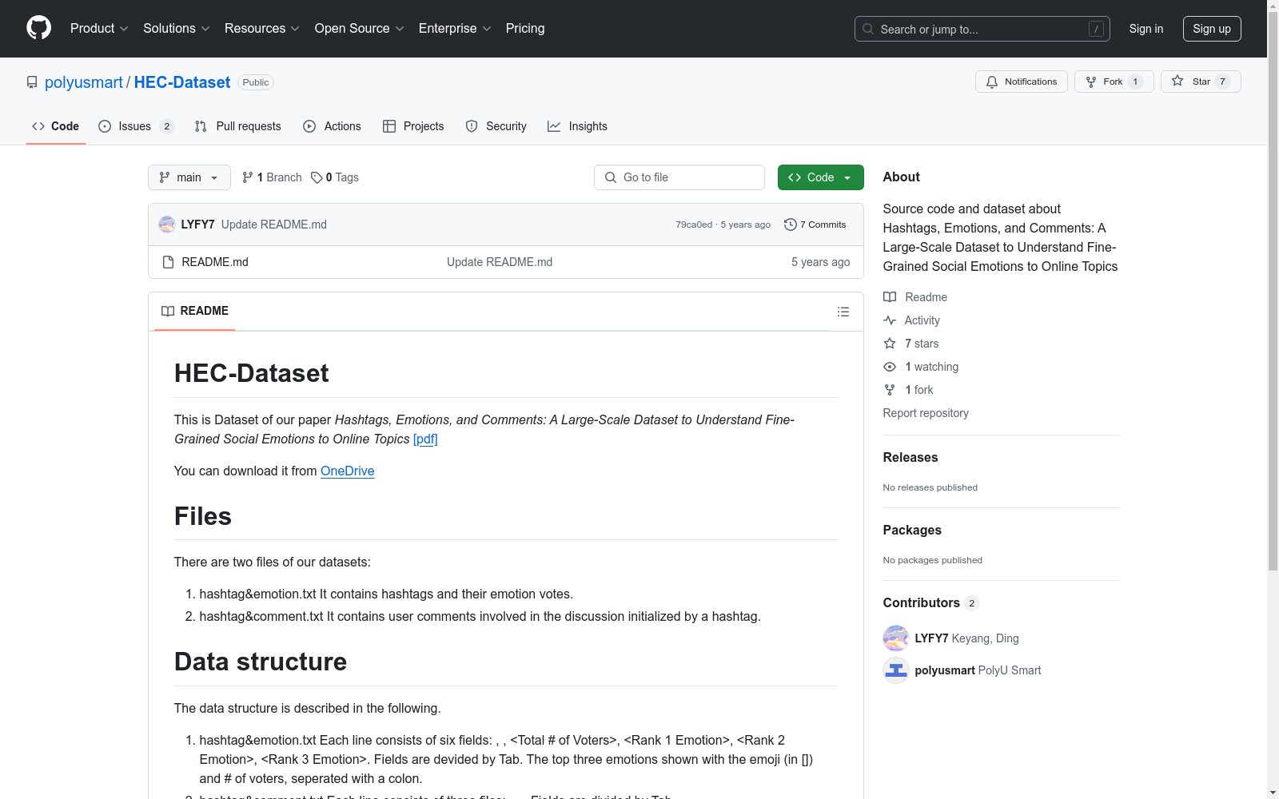View the 7 Commits history
Image resolution: width=1279 pixels, height=799 pixels.
[x=815, y=225]
